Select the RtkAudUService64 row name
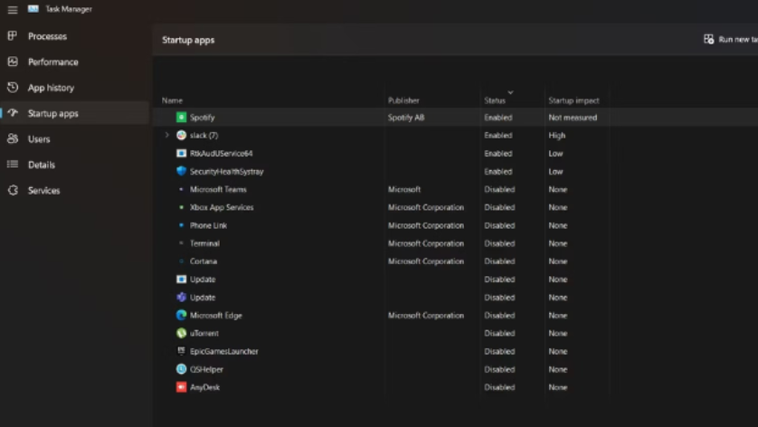 221,153
